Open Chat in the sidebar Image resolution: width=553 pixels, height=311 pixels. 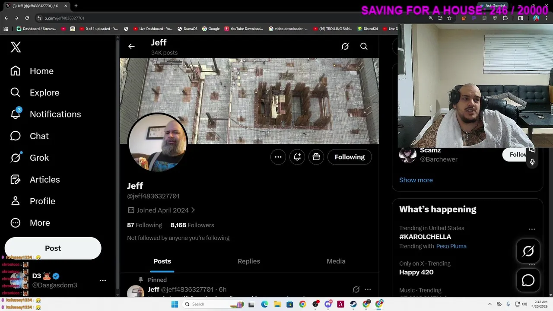(x=29, y=136)
